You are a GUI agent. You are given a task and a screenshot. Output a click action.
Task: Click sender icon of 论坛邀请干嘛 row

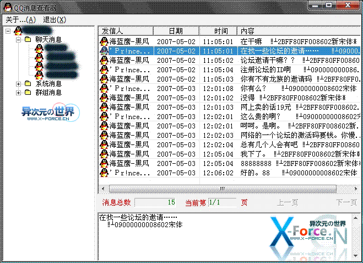pos(104,60)
